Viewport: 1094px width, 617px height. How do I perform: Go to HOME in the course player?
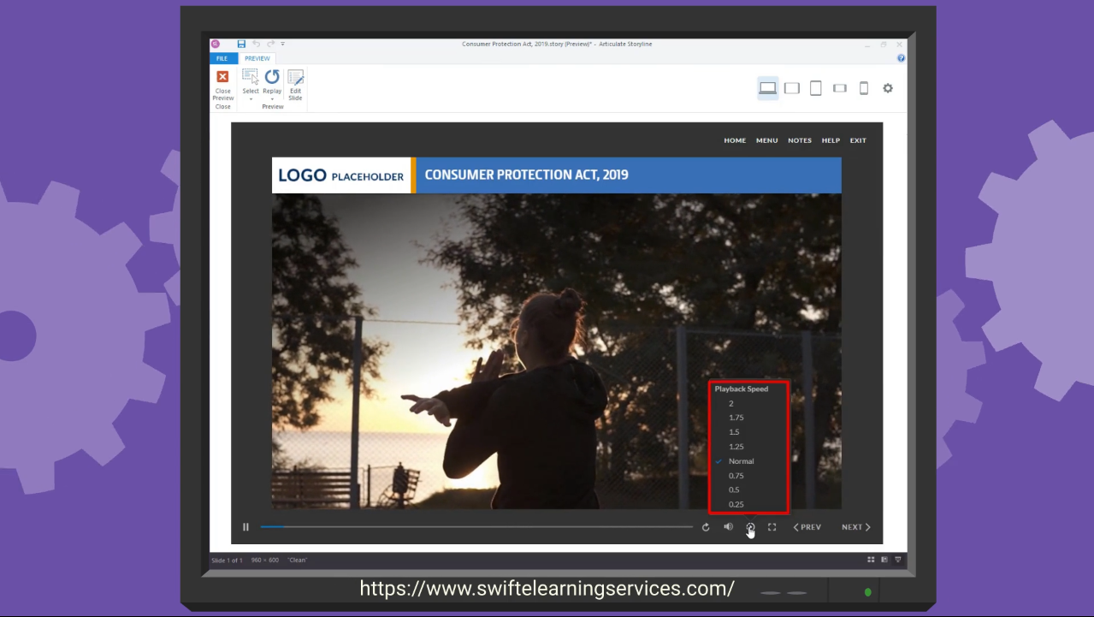click(x=735, y=140)
